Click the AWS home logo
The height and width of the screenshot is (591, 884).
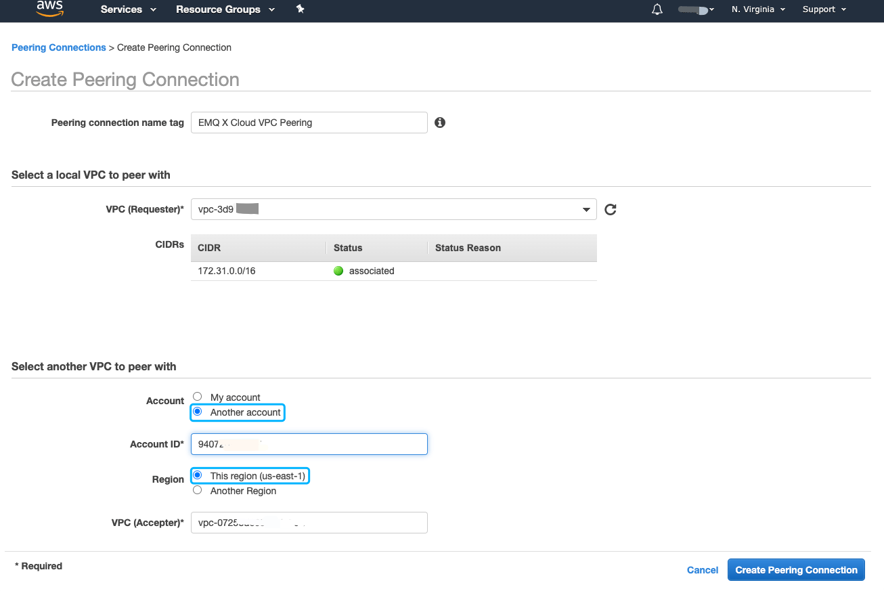tap(49, 9)
